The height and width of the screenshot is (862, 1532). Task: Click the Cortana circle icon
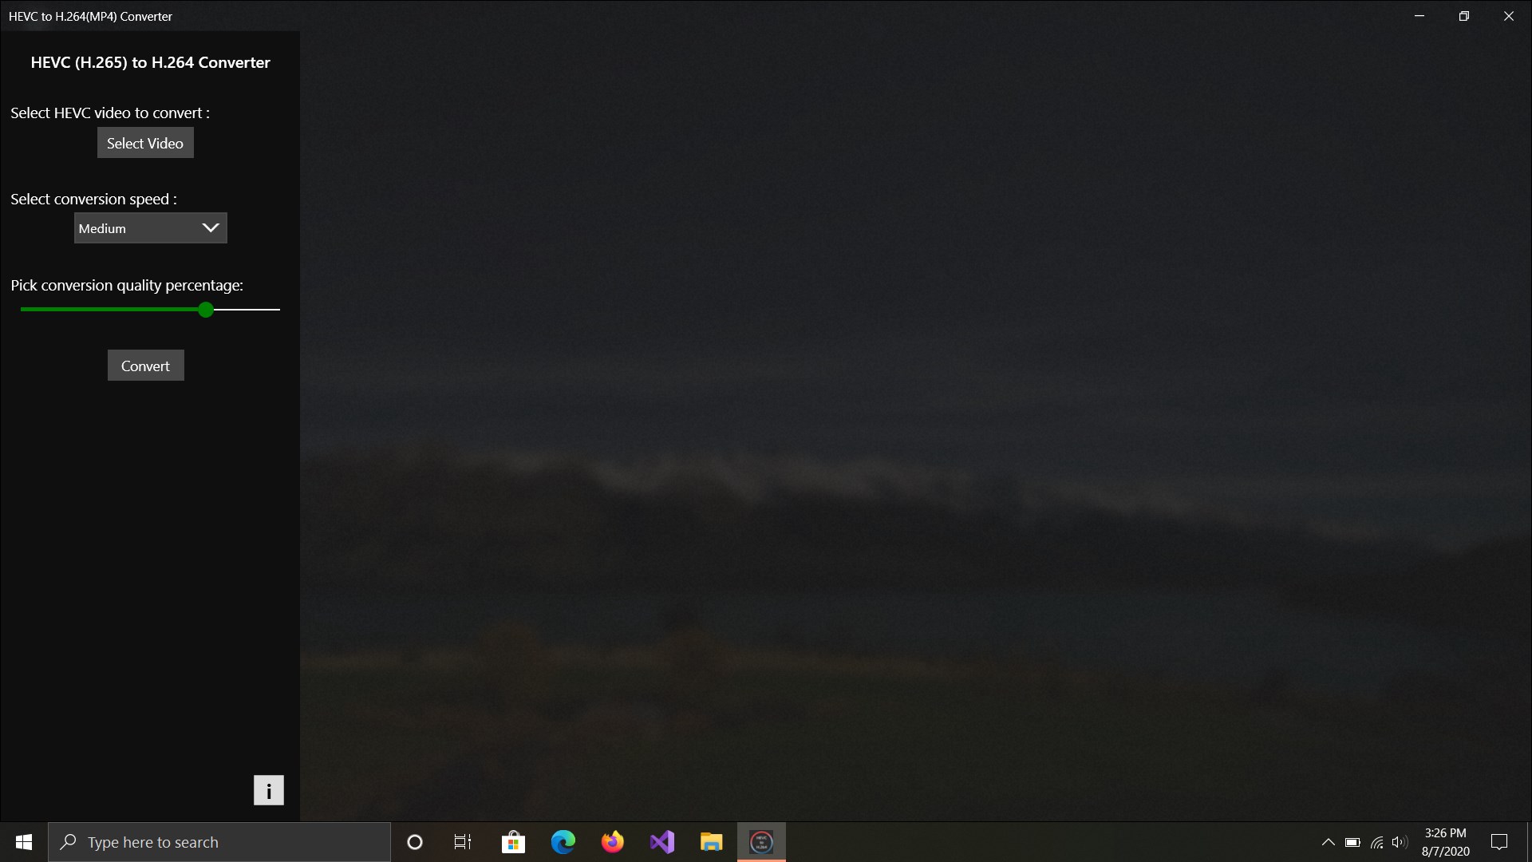pos(414,842)
